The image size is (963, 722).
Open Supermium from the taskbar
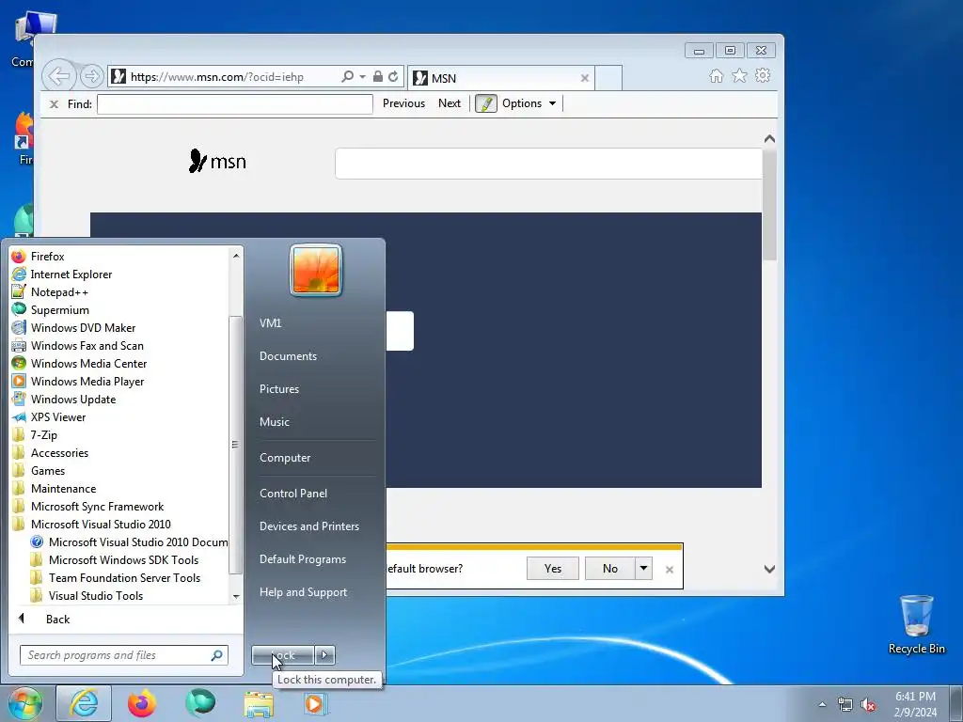click(x=200, y=703)
